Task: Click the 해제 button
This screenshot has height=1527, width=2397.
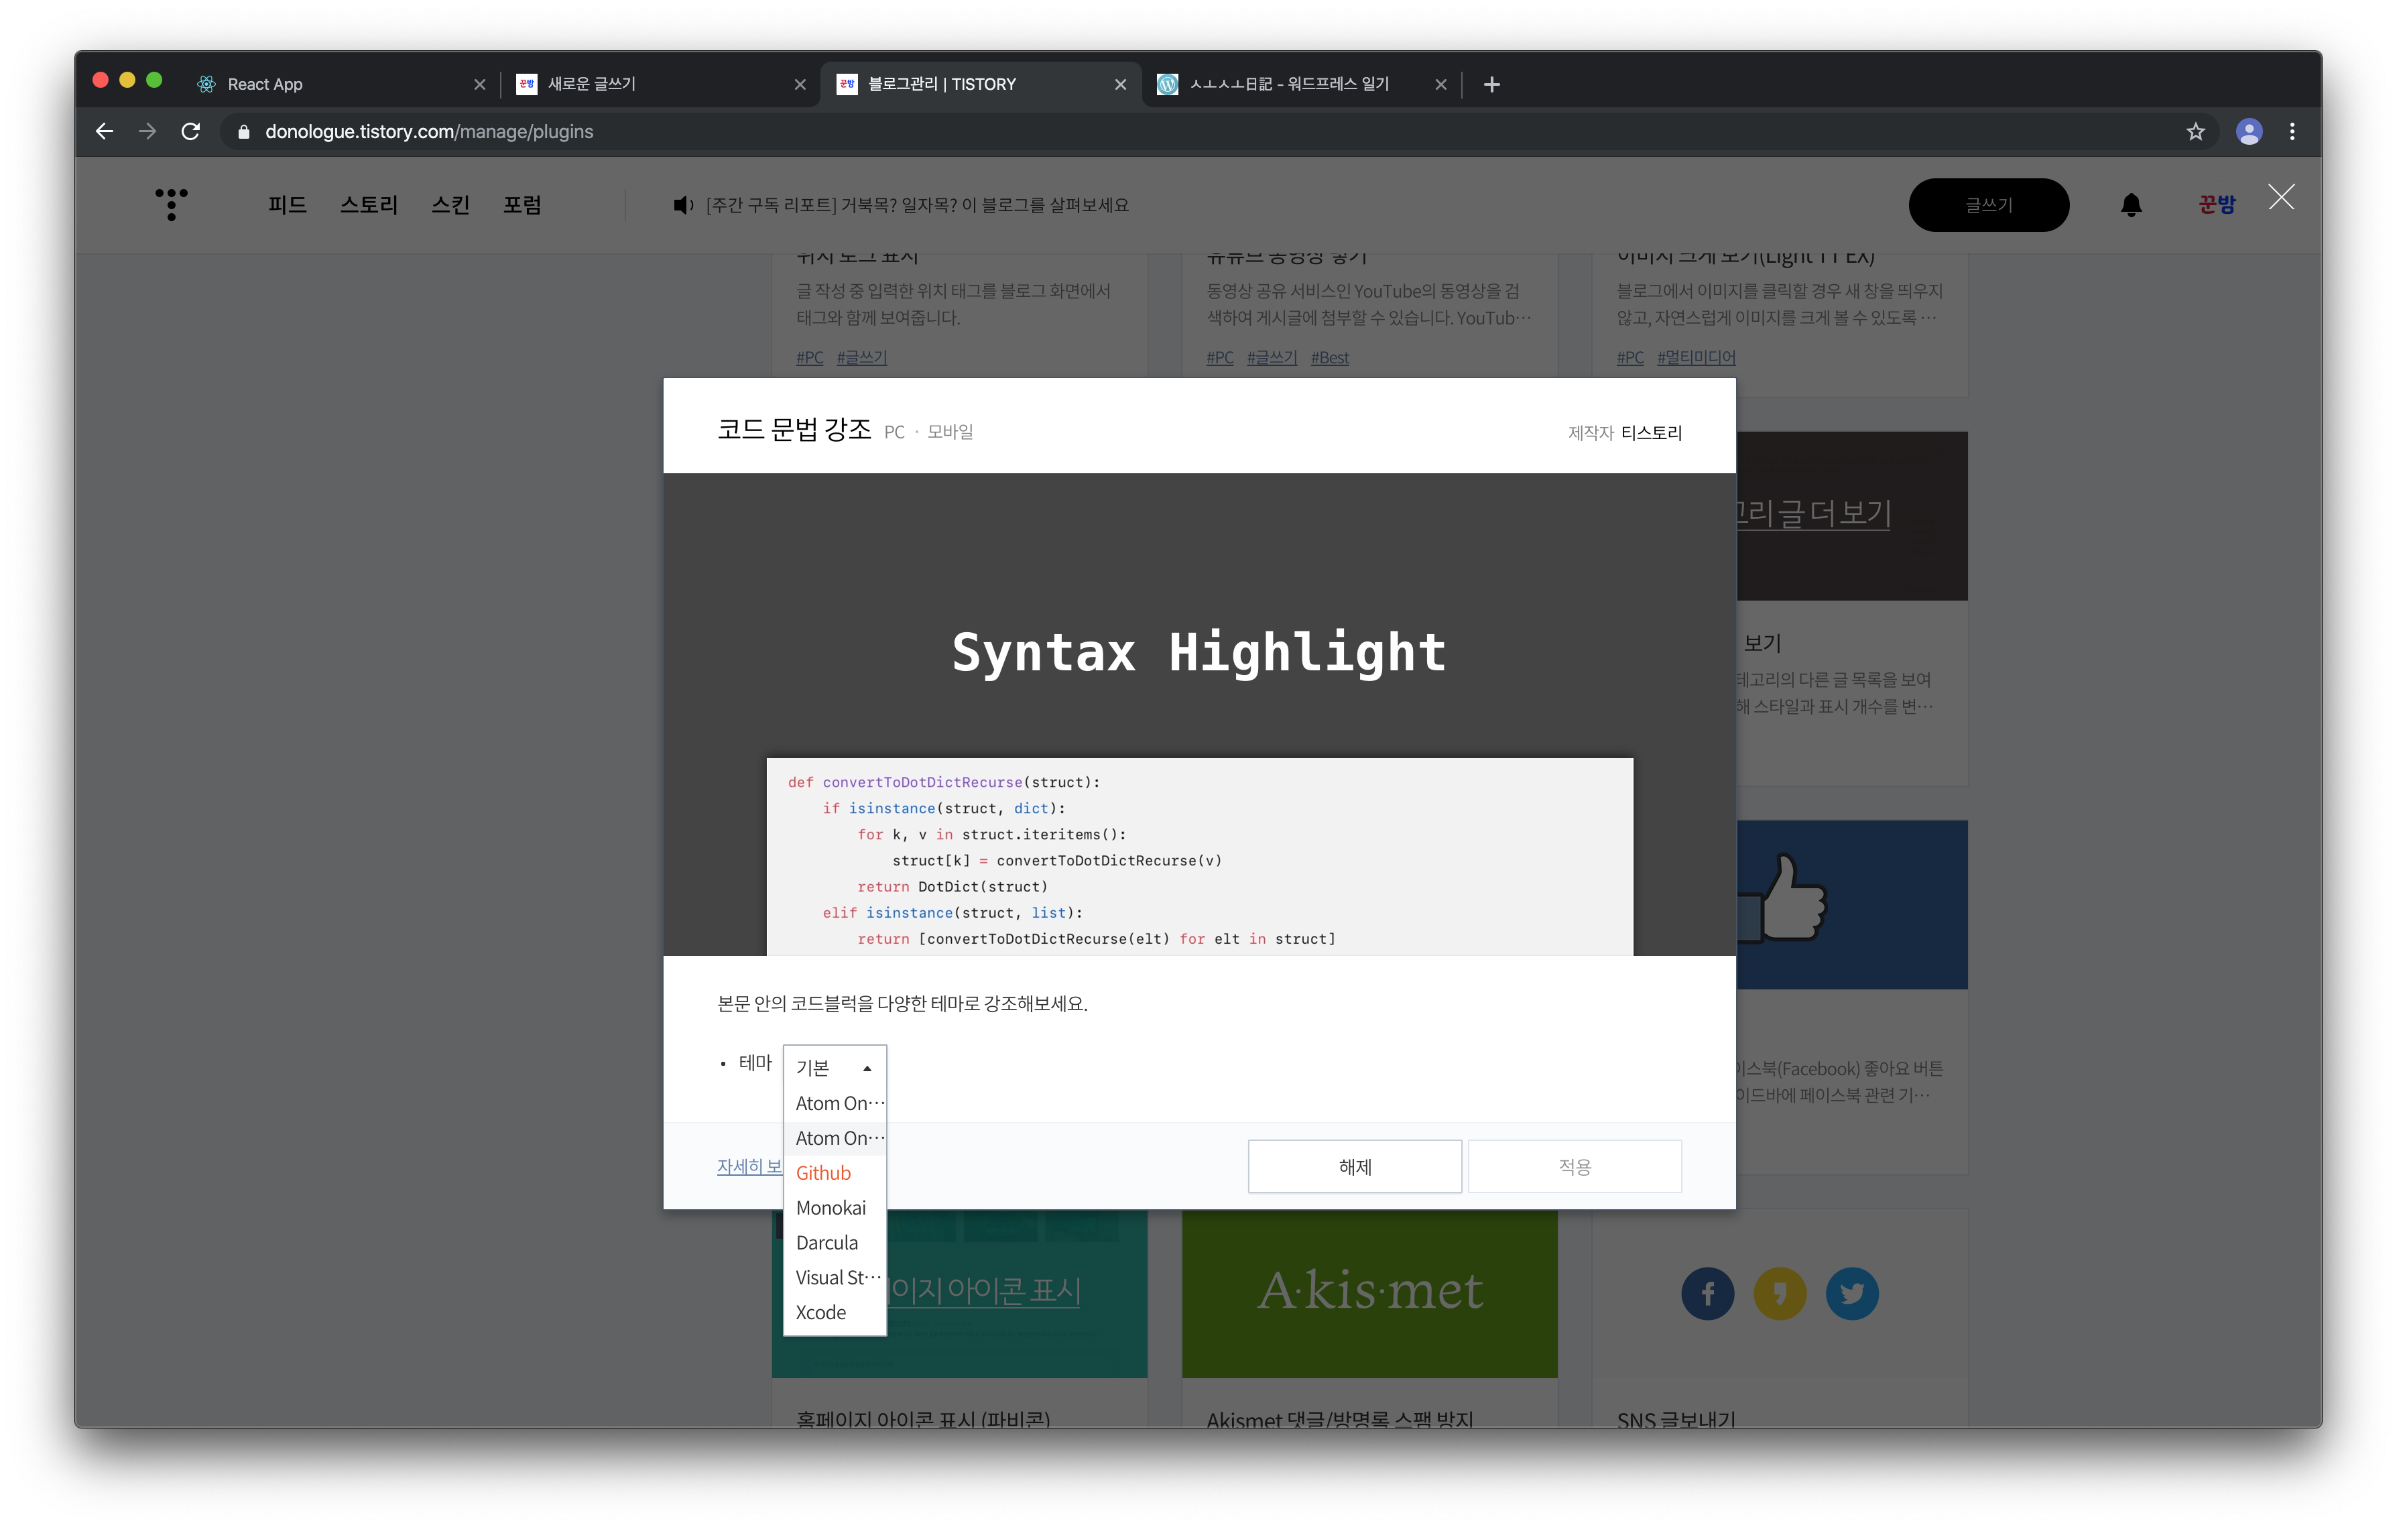Action: click(1354, 1166)
